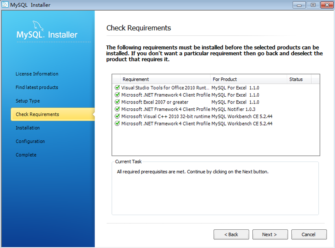Click the MySQL dolphin logo in sidebar
The height and width of the screenshot is (248, 335).
pyautogui.click(x=38, y=26)
